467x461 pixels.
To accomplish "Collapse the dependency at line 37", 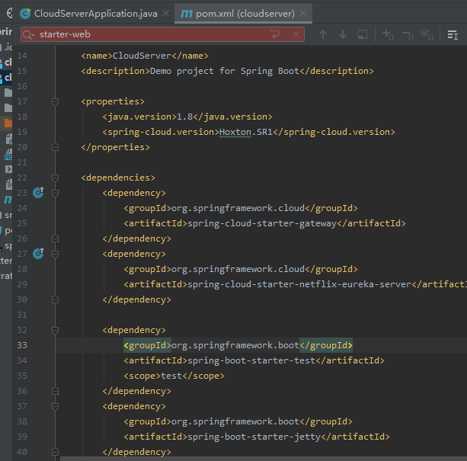I will point(55,406).
